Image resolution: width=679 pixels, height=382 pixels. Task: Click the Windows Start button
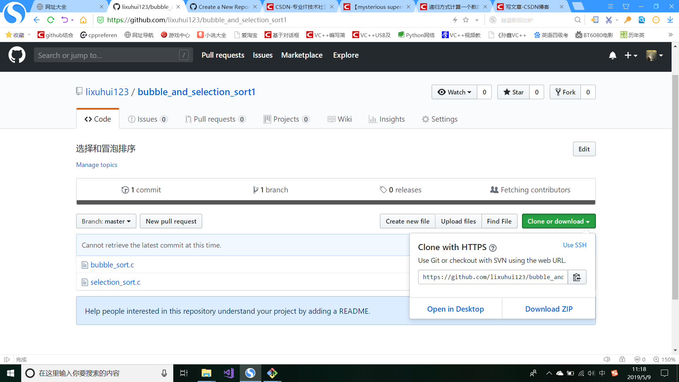(11, 373)
